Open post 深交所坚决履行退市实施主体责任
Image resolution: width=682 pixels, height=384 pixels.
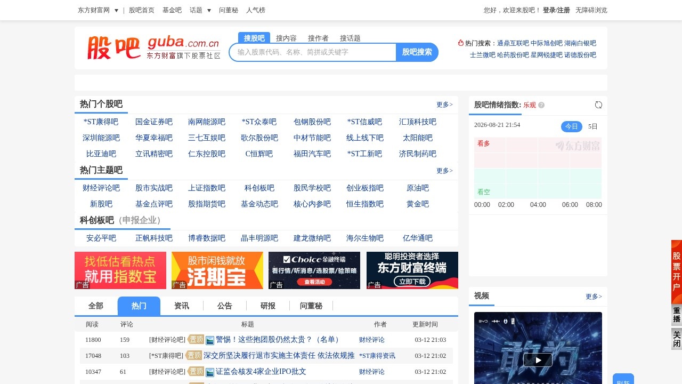(x=279, y=356)
